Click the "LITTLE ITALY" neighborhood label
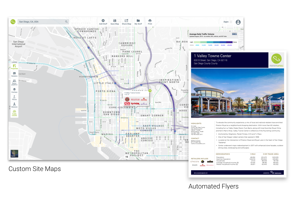This screenshot has height=200, width=300. 103,83
